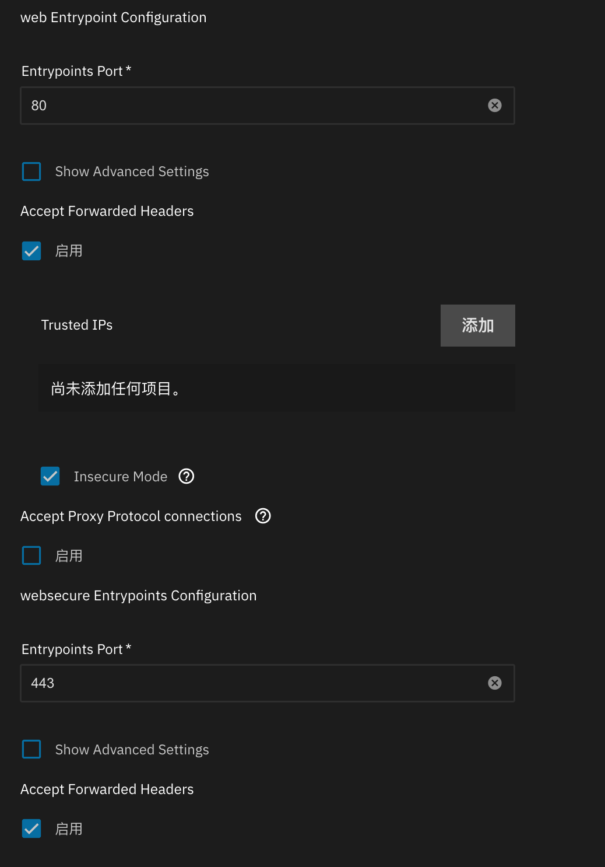This screenshot has height=867, width=605.
Task: Clear the web Entrypoints Port value 80
Action: [x=494, y=106]
